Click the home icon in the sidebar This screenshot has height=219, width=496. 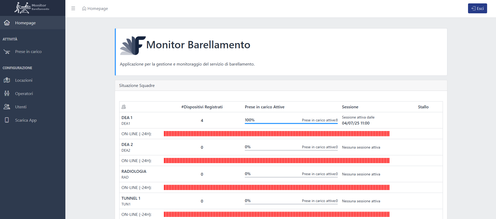(x=7, y=23)
